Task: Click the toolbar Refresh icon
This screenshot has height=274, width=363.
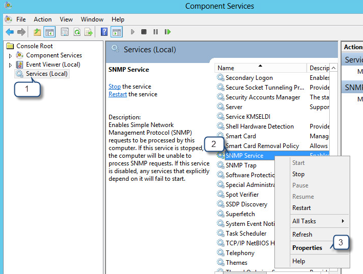Action: (x=77, y=32)
